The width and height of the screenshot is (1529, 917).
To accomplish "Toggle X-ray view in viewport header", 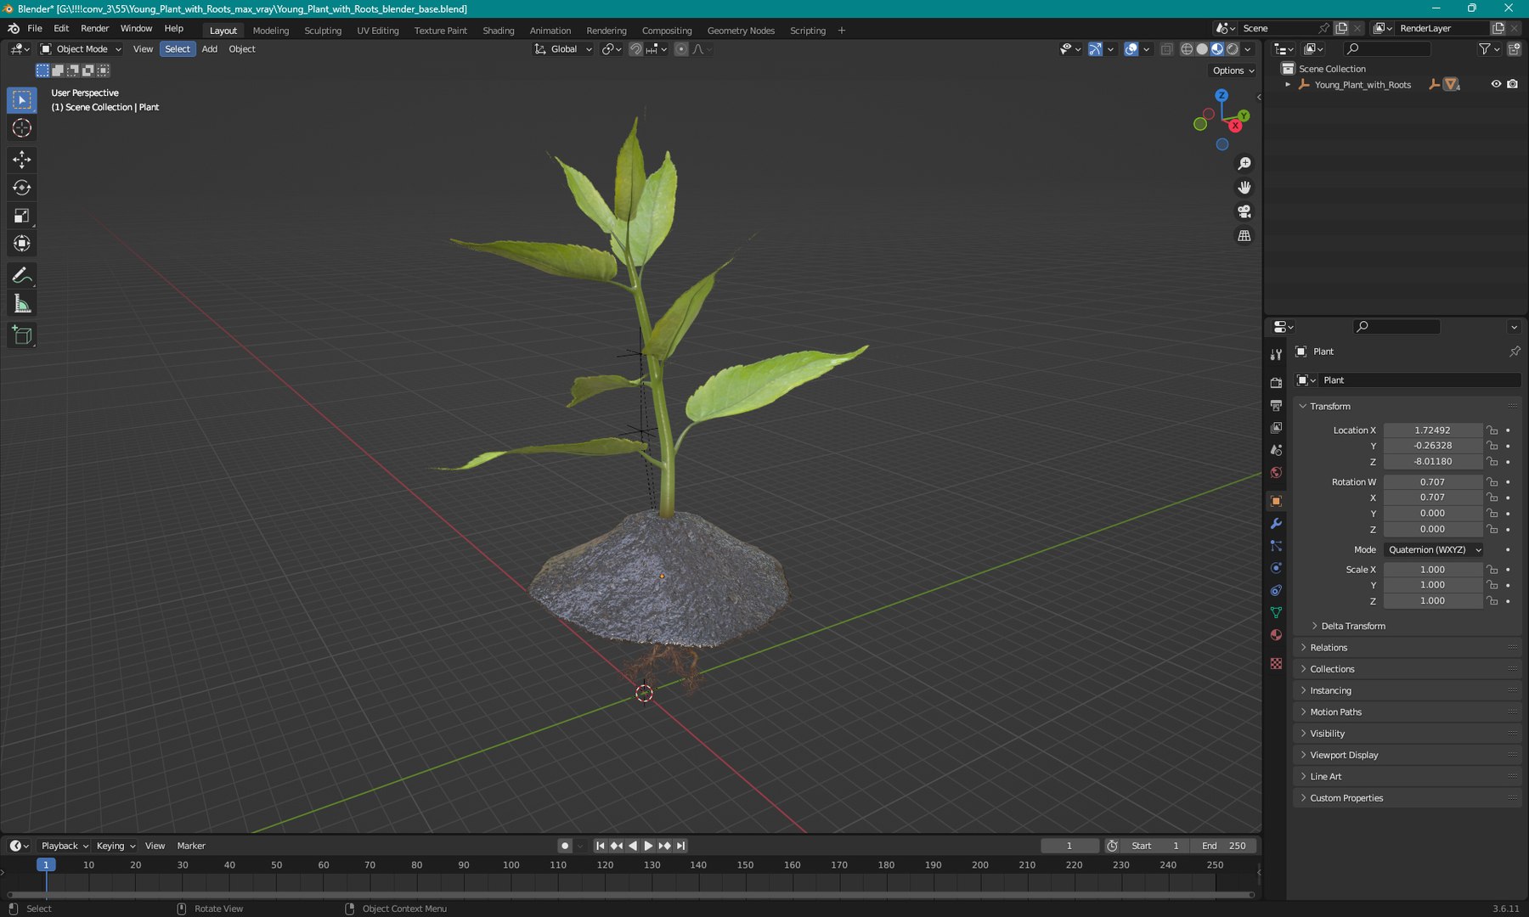I will pyautogui.click(x=1167, y=49).
